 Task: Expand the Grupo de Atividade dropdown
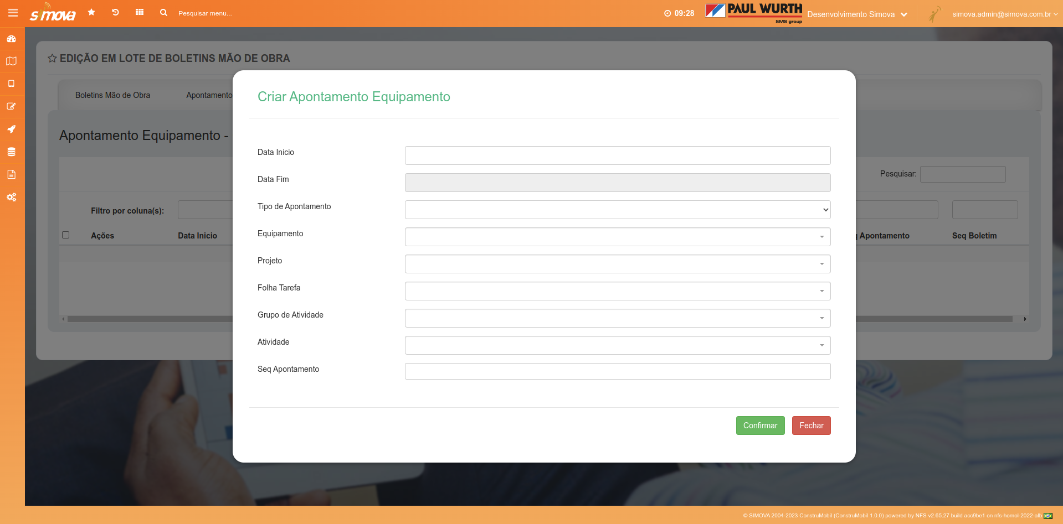pos(617,318)
